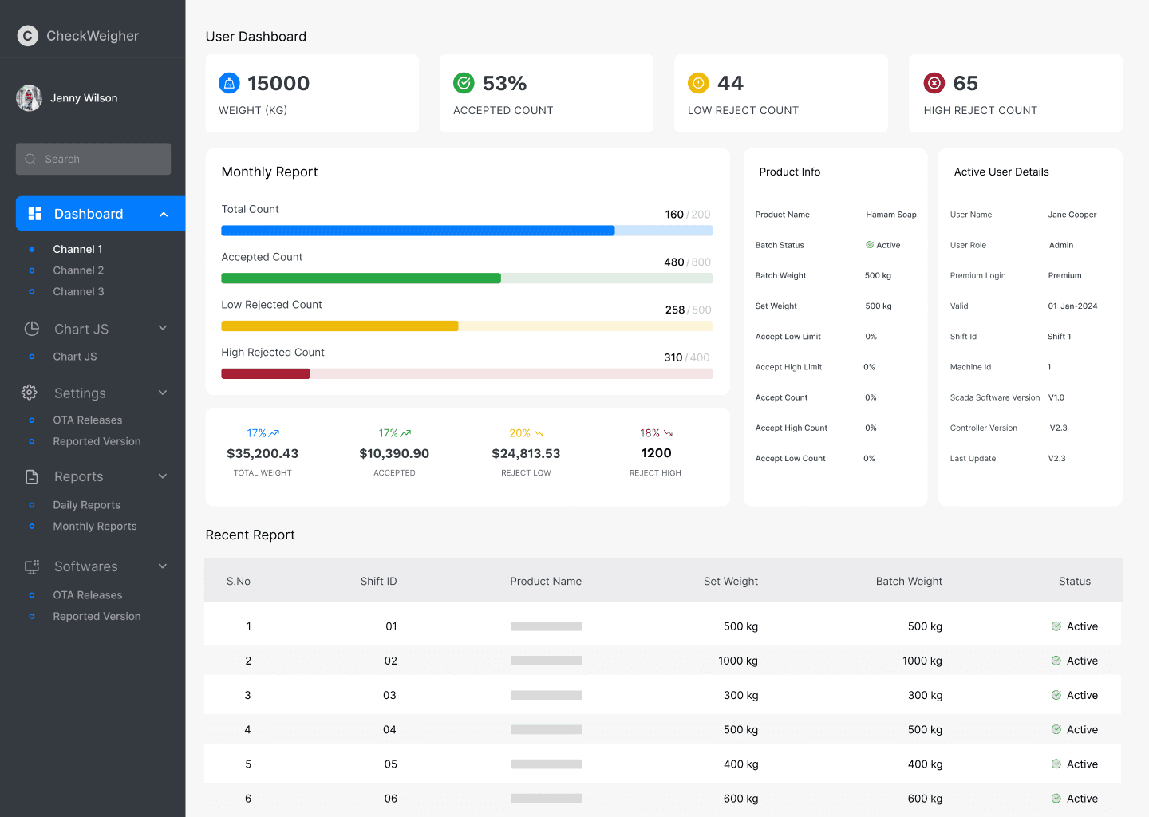Viewport: 1149px width, 817px height.
Task: Click the Total Count progress bar
Action: (x=467, y=231)
